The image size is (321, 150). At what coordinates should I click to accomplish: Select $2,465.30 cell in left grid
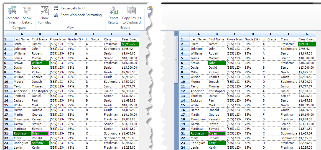130,143
